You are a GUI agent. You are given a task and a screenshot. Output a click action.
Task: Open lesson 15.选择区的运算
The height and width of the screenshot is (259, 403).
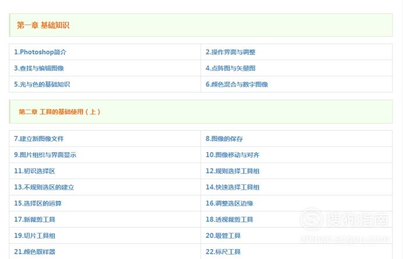point(38,204)
